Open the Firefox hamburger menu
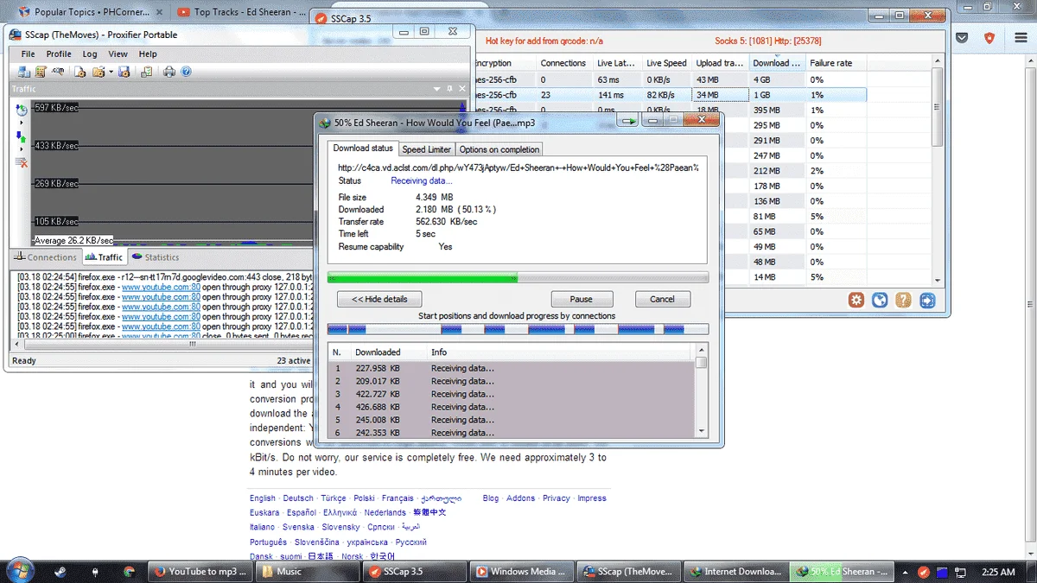Viewport: 1037px width, 583px height. [x=1019, y=38]
